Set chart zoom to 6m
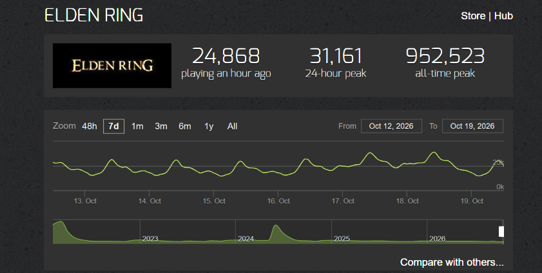Screen dimensions: 542x273 coord(185,126)
